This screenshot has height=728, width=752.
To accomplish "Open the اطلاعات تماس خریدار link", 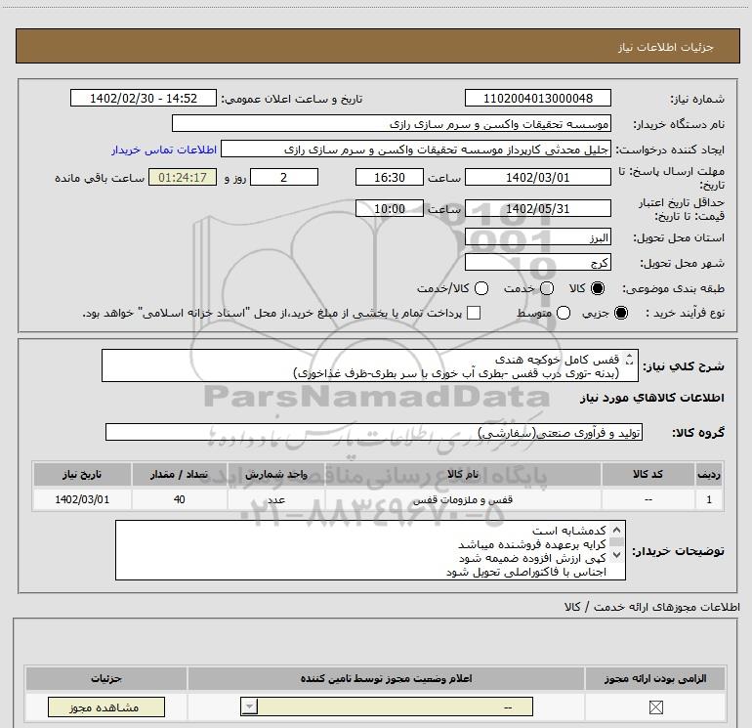I will (164, 150).
